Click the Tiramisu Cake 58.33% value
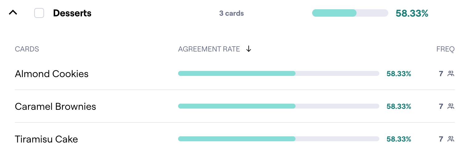The width and height of the screenshot is (469, 161). [x=399, y=139]
